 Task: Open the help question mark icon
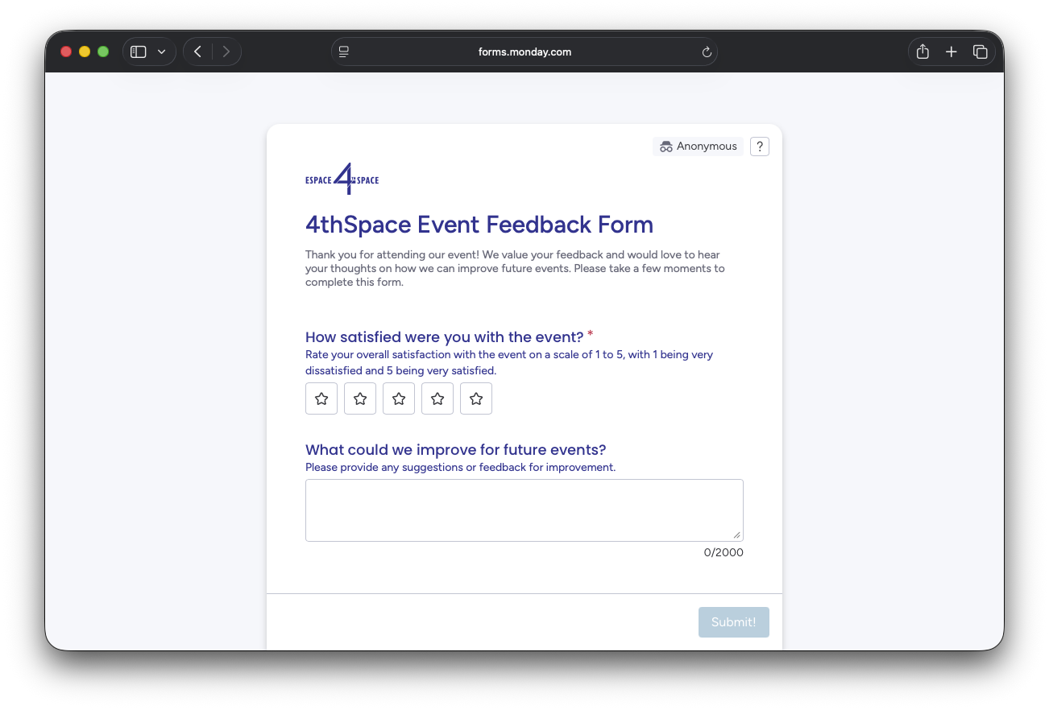(759, 146)
